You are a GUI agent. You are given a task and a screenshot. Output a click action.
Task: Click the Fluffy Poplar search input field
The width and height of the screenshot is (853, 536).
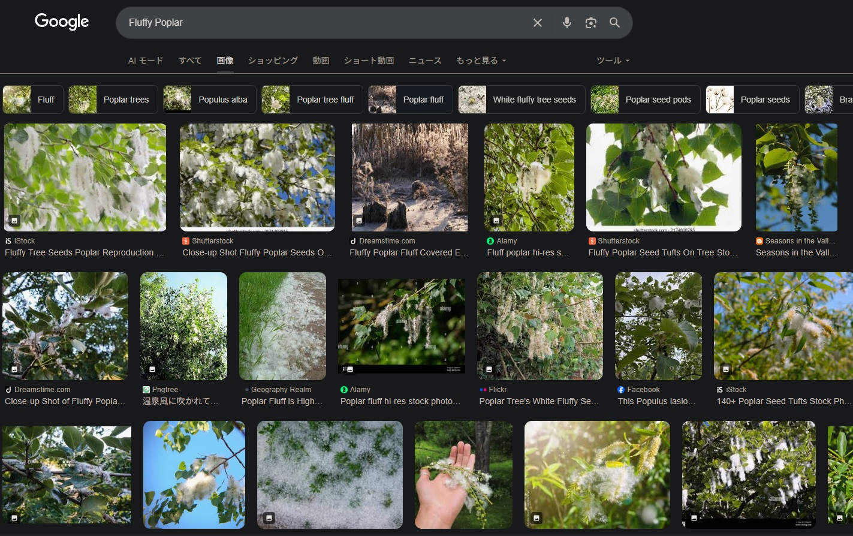(324, 23)
